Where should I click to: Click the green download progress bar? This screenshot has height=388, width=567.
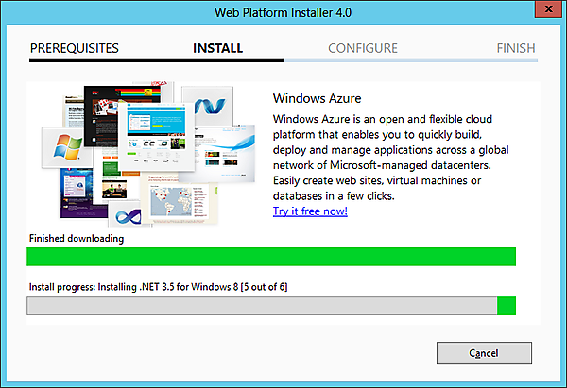(271, 257)
